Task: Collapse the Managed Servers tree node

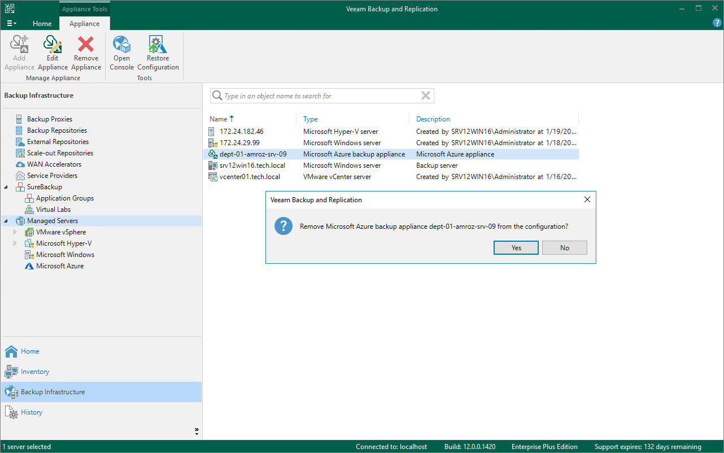Action: tap(6, 221)
